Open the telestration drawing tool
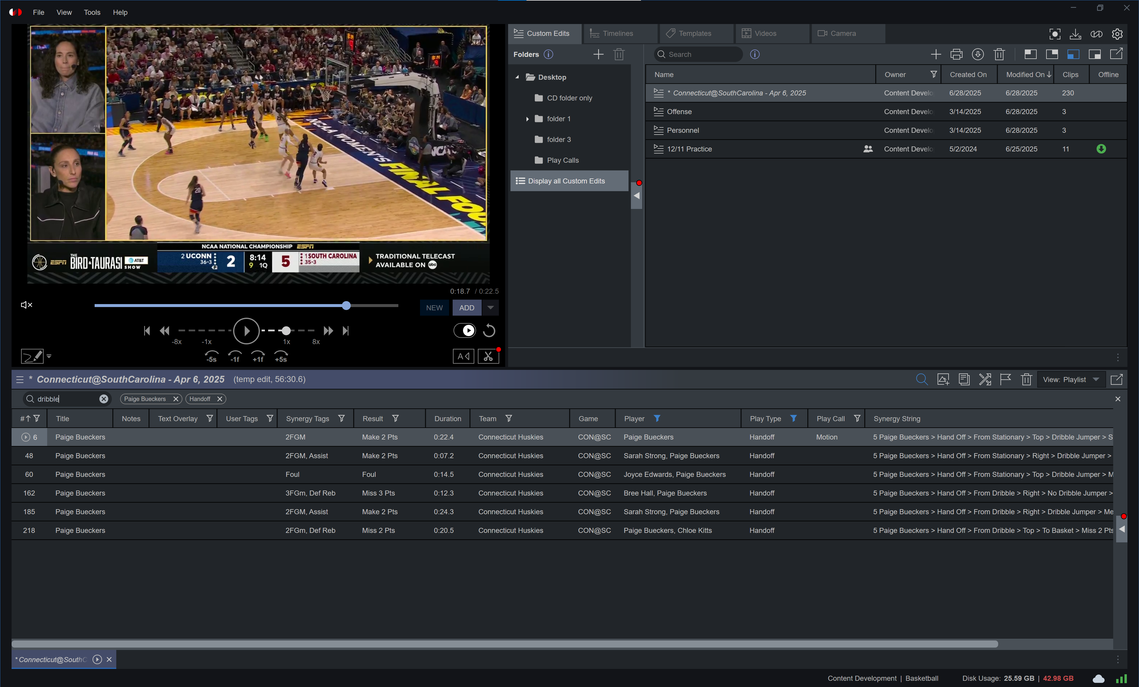The width and height of the screenshot is (1139, 687). coord(32,356)
